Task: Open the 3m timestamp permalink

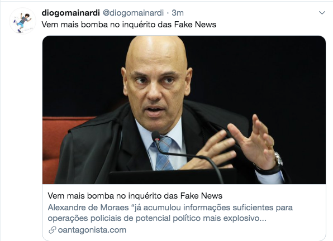Action: click(178, 13)
